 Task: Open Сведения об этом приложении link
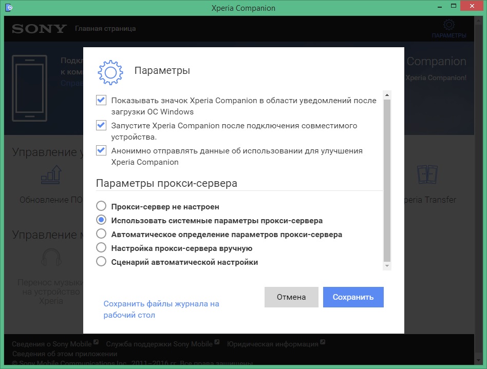[65, 354]
